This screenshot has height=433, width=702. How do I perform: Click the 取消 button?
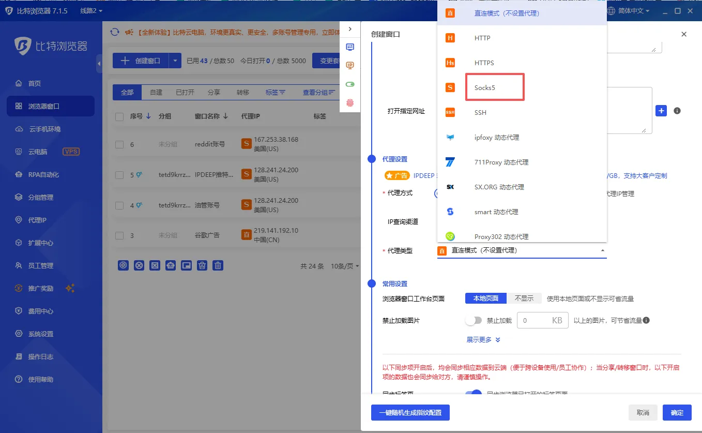point(643,412)
